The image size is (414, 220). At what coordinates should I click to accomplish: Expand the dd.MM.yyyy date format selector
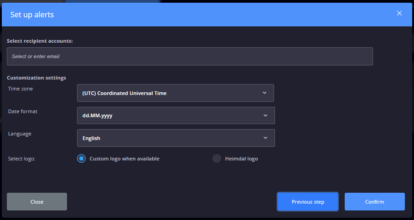(x=176, y=115)
